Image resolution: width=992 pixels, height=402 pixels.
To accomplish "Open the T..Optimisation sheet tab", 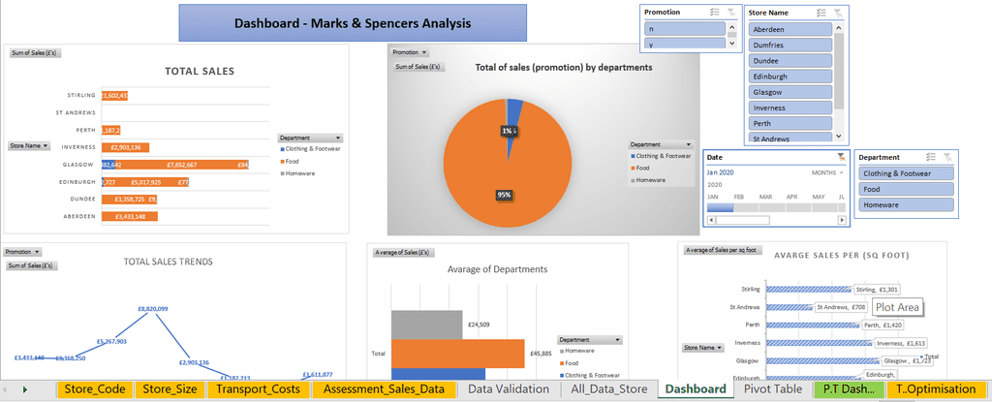I will click(x=936, y=389).
